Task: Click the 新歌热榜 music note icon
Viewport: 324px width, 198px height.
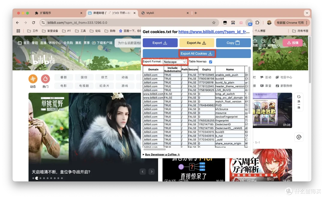Action: click(277, 85)
